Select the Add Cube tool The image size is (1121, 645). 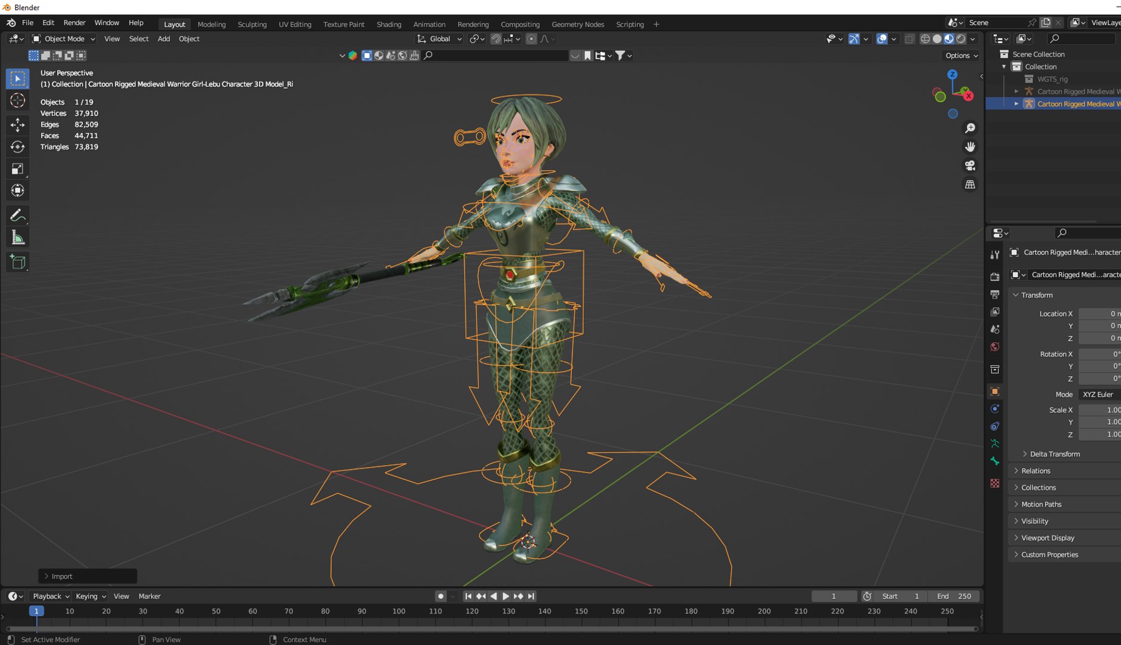click(17, 262)
